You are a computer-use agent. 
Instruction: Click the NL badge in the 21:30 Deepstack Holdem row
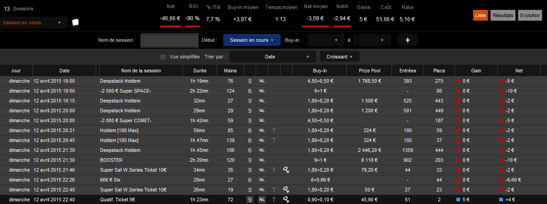262,150
